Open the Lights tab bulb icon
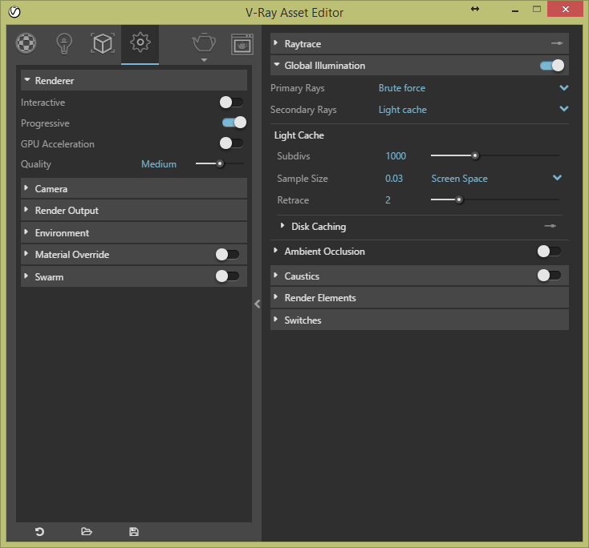The width and height of the screenshot is (589, 548). click(64, 44)
